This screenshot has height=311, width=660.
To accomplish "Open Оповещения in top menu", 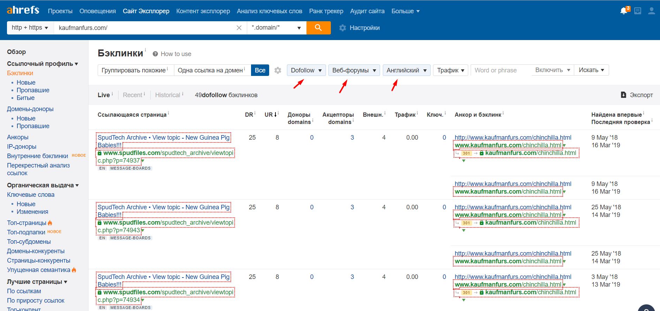I will coord(98,11).
